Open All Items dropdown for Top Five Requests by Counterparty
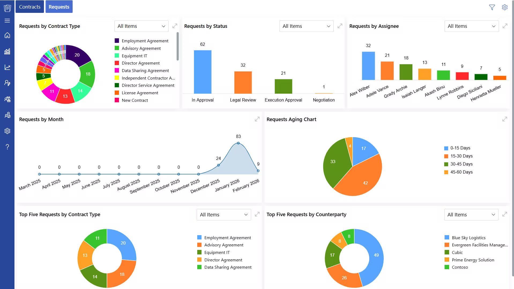Screen dimensions: 514x289 pos(471,214)
